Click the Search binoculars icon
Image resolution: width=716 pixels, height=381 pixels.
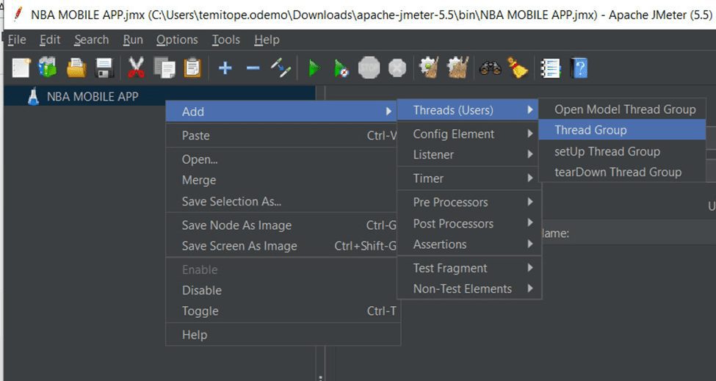[x=490, y=68]
